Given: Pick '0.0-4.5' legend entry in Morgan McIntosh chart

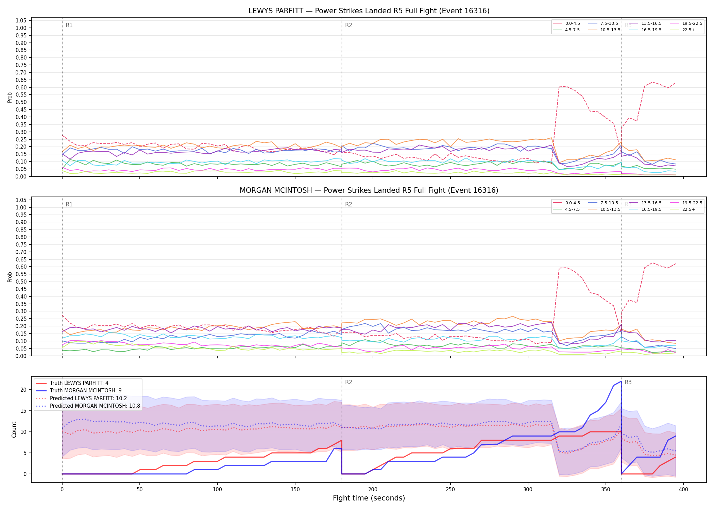Looking at the screenshot, I should click(x=567, y=203).
